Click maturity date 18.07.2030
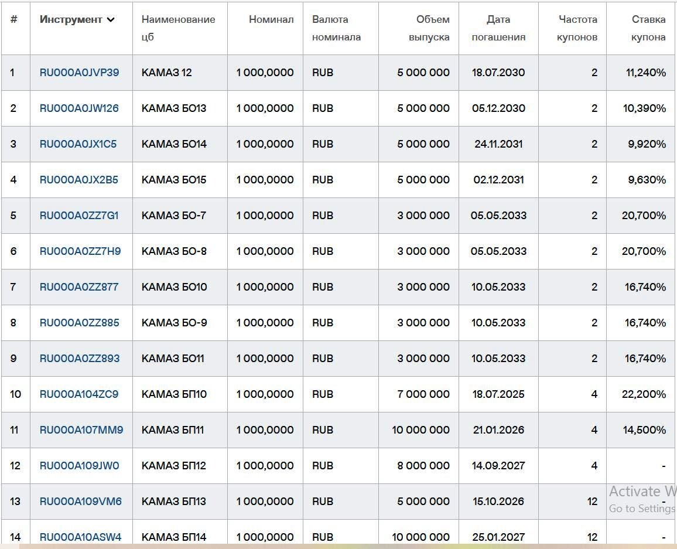This screenshot has width=677, height=549. (x=498, y=73)
